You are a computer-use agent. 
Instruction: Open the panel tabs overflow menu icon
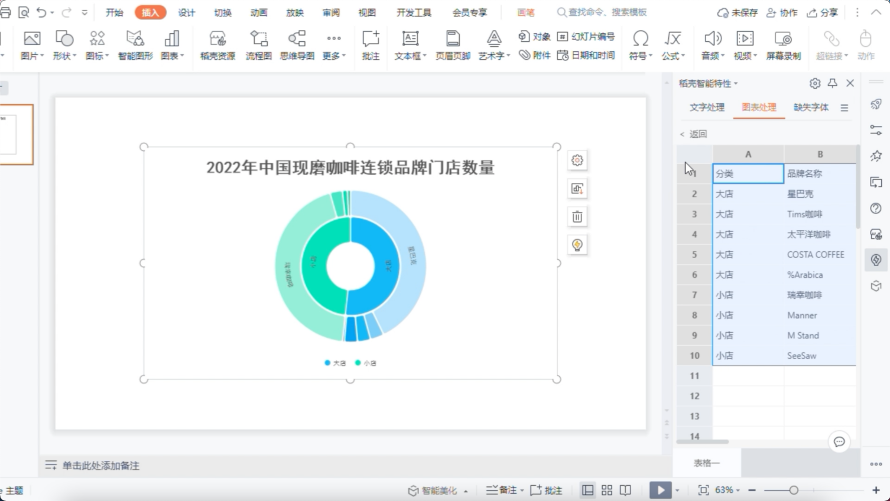coord(844,108)
